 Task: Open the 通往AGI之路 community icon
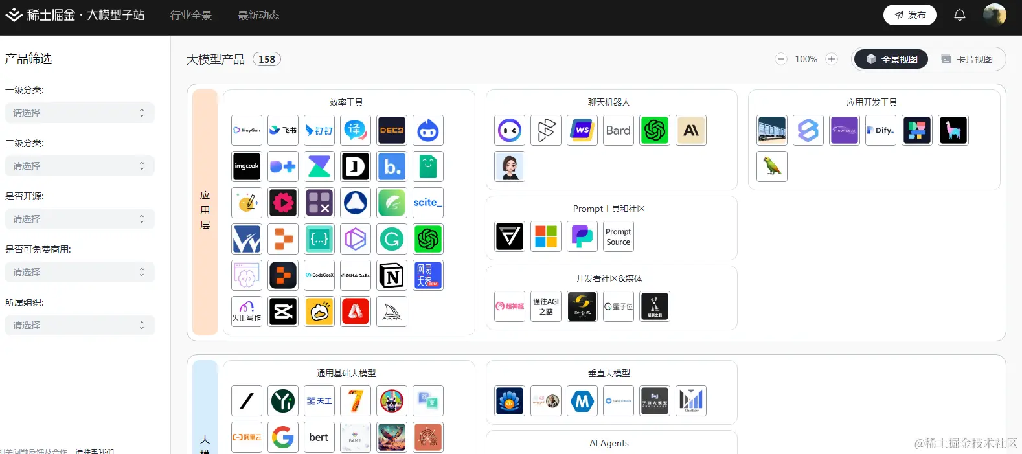[x=546, y=306]
